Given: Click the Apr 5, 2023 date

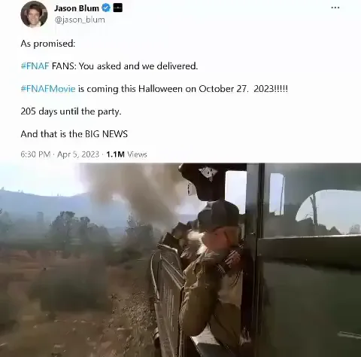Looking at the screenshot, I should click(78, 154).
